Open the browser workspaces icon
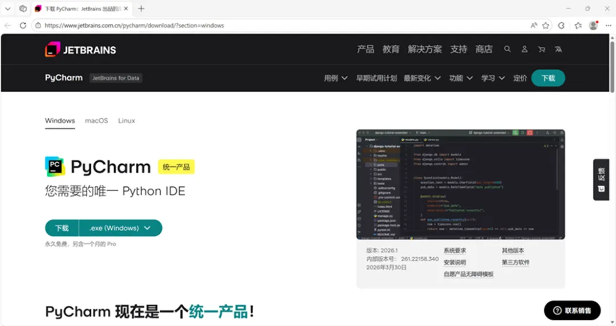This screenshot has width=616, height=326. (23, 8)
